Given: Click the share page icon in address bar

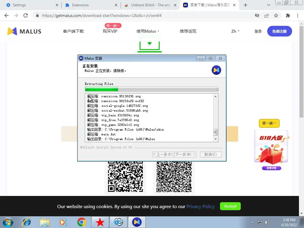Looking at the screenshot, I should [267, 15].
